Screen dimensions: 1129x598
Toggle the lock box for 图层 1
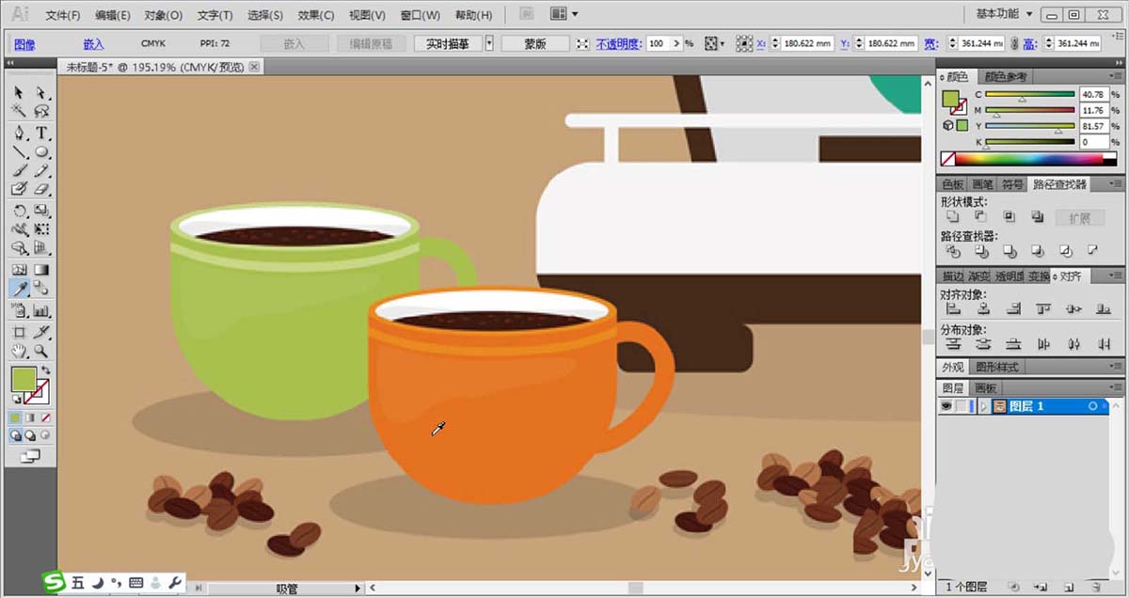coord(962,406)
